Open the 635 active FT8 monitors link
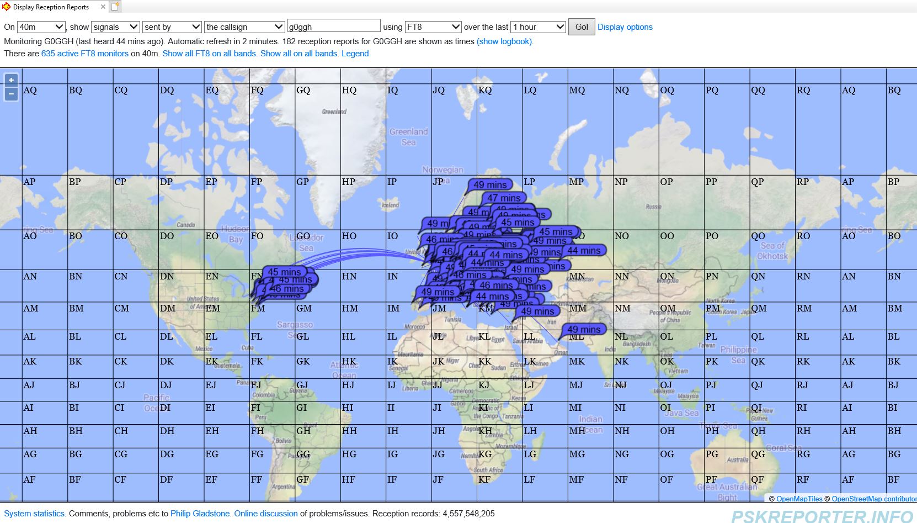This screenshot has width=917, height=523. 85,54
